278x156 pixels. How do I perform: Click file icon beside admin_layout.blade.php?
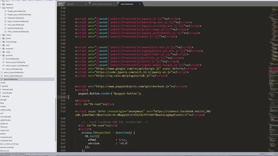click(x=2, y=72)
